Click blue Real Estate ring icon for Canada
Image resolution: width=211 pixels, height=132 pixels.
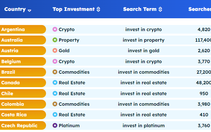55,83
